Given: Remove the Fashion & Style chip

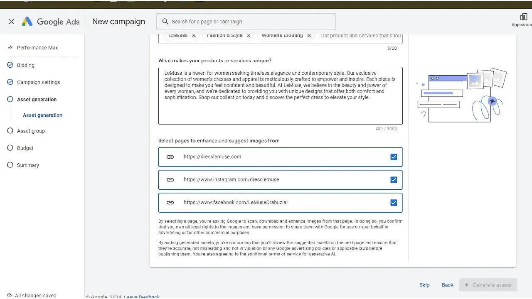Looking at the screenshot, I should (x=249, y=36).
